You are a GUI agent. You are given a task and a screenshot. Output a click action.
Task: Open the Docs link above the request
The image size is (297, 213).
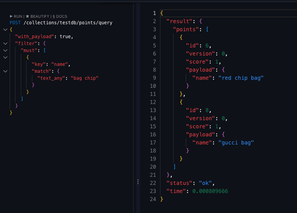(60, 16)
